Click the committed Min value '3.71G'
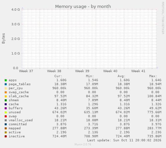The height and width of the screenshot is (148, 166). pos(93,124)
